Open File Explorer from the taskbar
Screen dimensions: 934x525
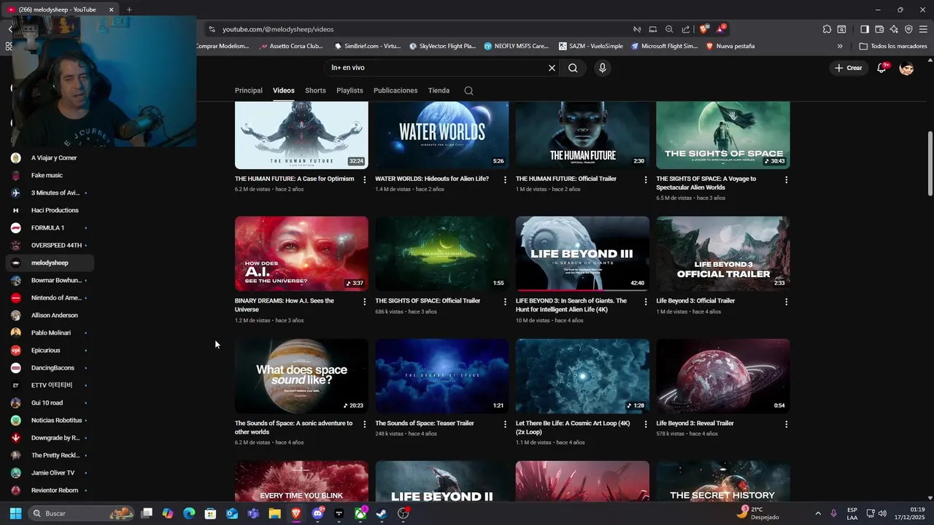pyautogui.click(x=274, y=513)
